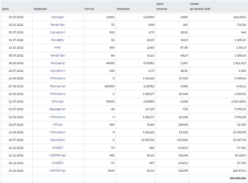Click quantity 45000 in РоссЦентр row
This screenshot has height=183, width=248.
coord(110,63)
